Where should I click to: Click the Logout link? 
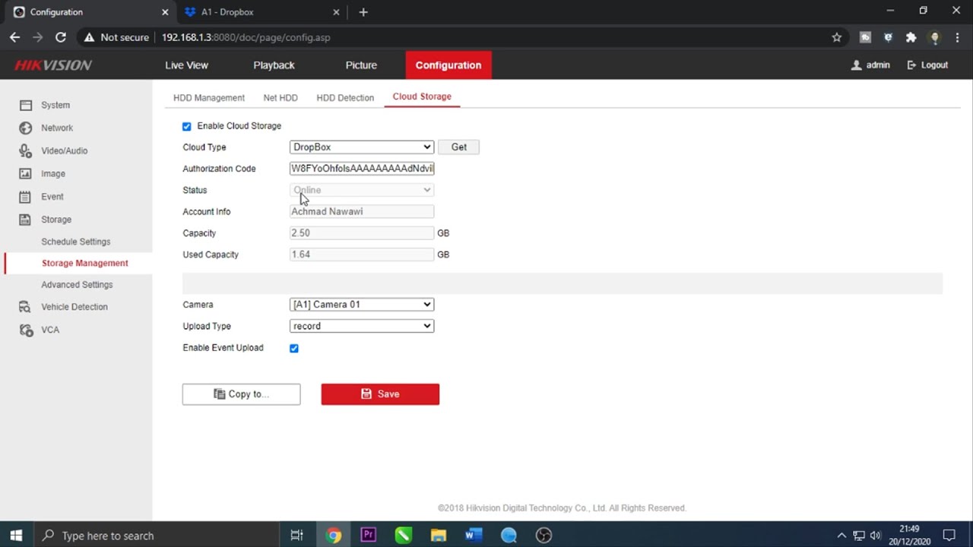tap(927, 65)
